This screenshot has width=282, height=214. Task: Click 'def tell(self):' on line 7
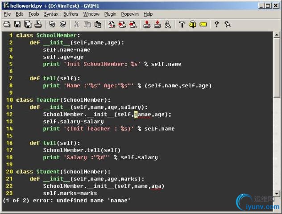tap(55, 78)
